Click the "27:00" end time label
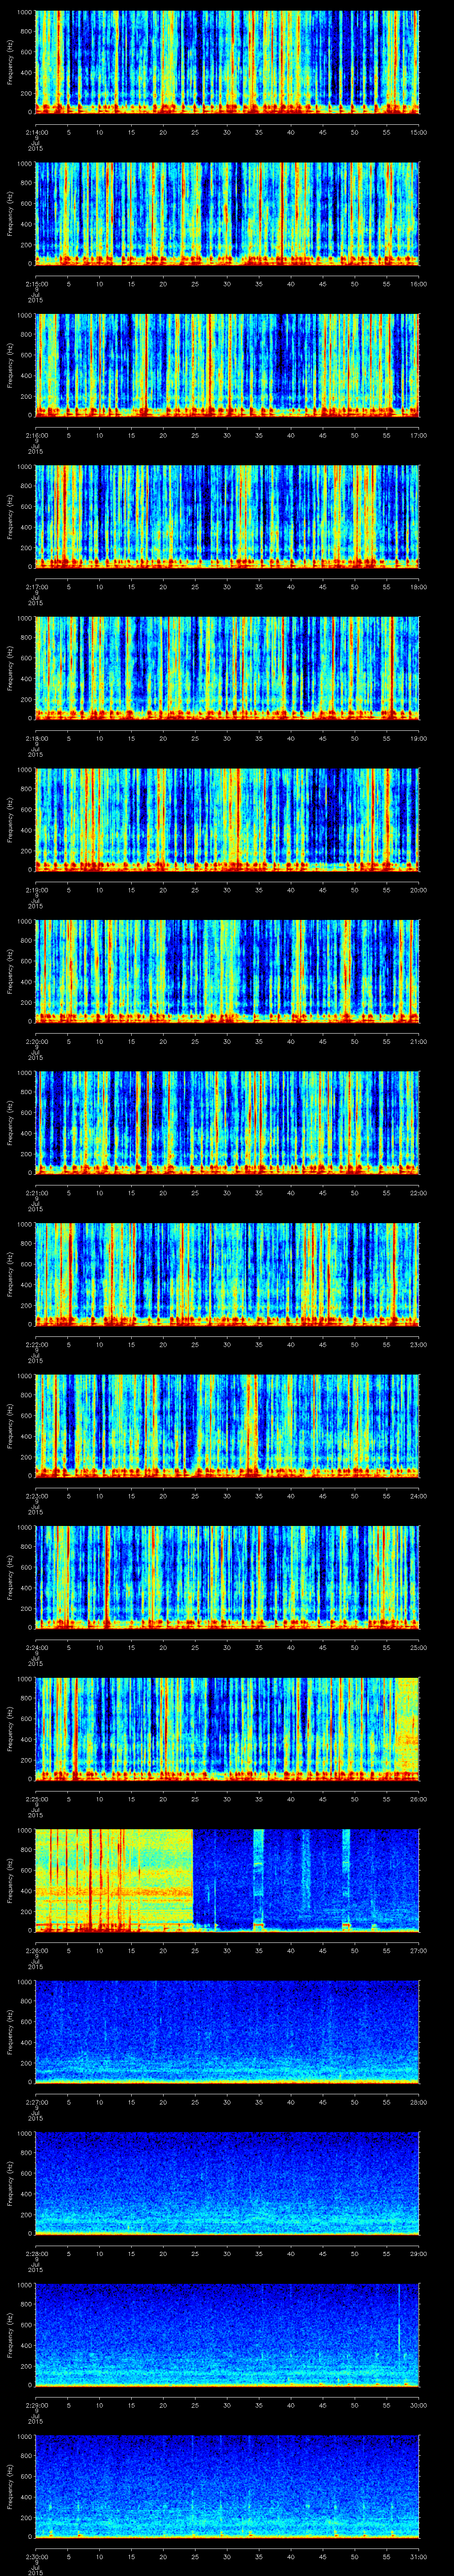454x2576 pixels. pyautogui.click(x=418, y=1950)
